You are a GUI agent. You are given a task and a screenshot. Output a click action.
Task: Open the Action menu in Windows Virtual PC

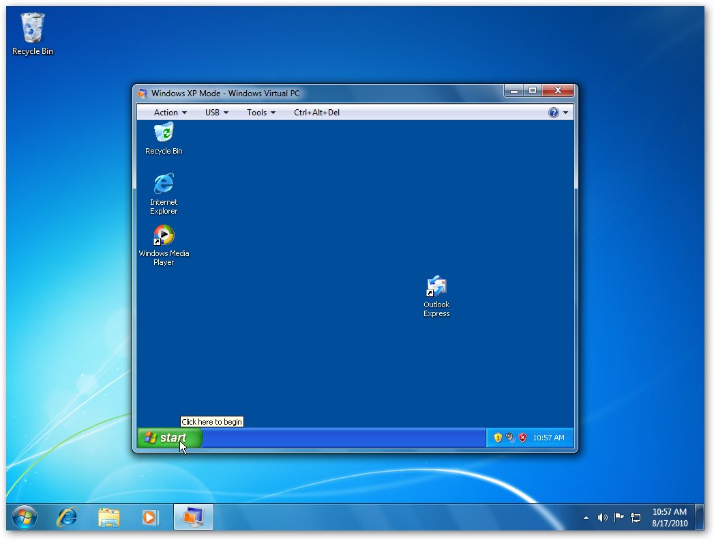pyautogui.click(x=167, y=112)
